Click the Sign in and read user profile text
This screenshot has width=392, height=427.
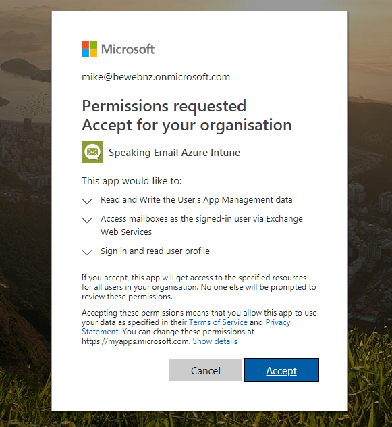pyautogui.click(x=155, y=251)
